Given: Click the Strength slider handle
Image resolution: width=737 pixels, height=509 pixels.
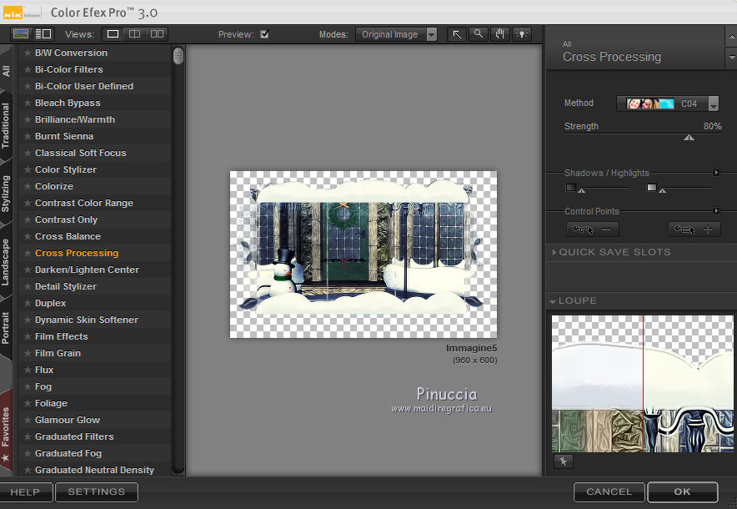Looking at the screenshot, I should pos(689,137).
